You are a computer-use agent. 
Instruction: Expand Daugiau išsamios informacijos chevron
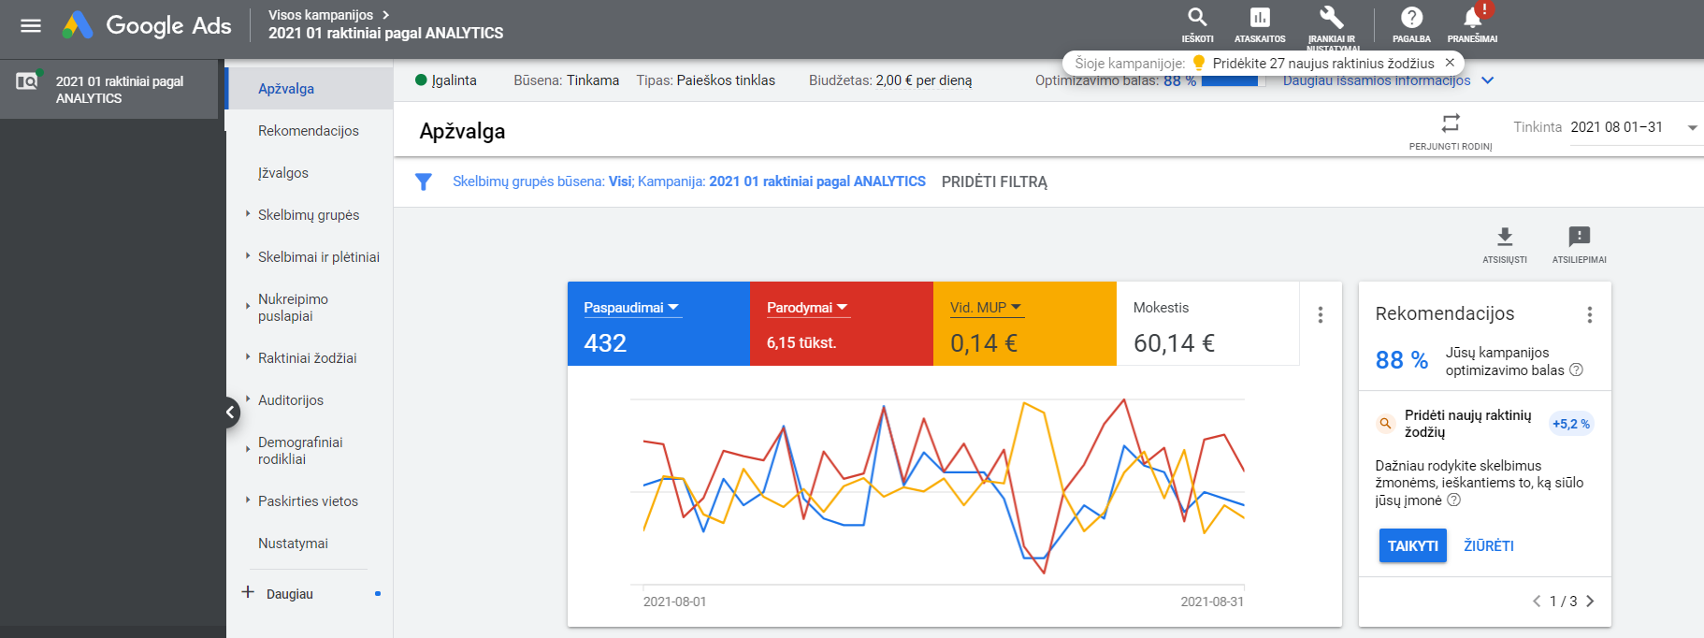pos(1488,80)
